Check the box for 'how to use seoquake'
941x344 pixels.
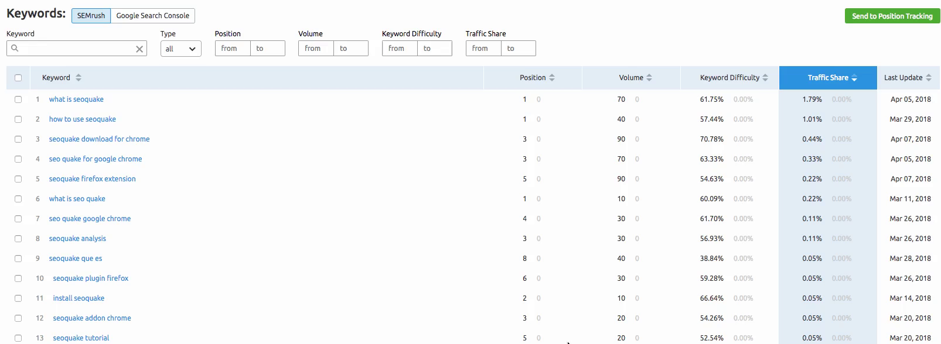coord(18,119)
